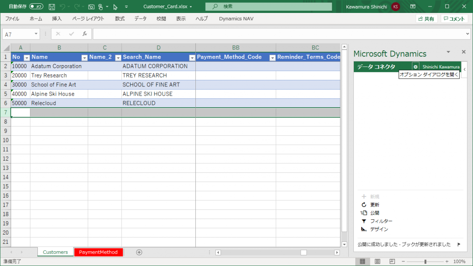This screenshot has height=266, width=473.
Task: Select column header BB
Action: click(x=236, y=48)
